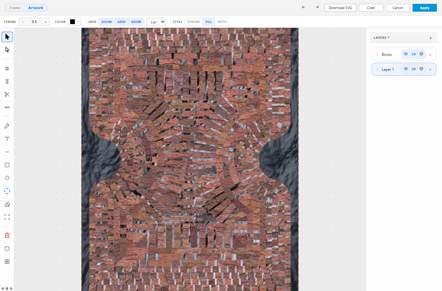Screen dimensions: 442x291
Task: Decrease stroke width with minus
Action: coord(23,22)
